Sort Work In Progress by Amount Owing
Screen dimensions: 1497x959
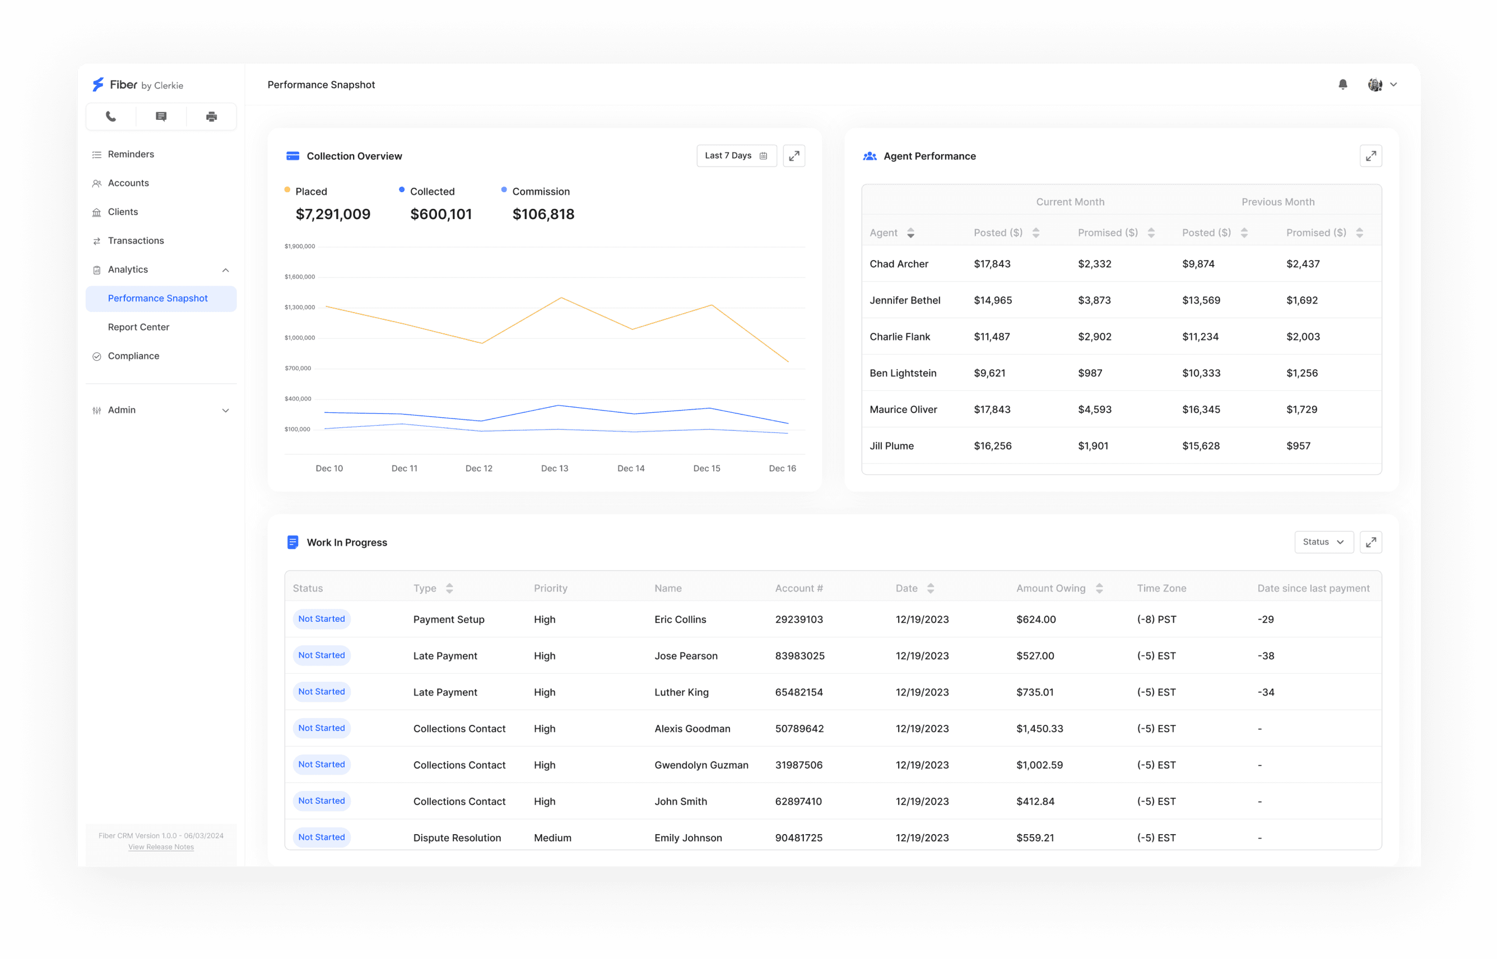[x=1099, y=589]
